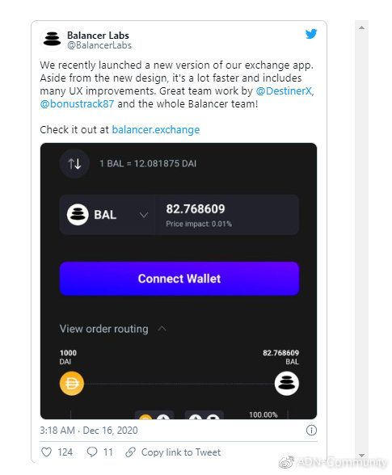This screenshot has width=392, height=475.
Task: Click the yellow DAI token icon
Action: coord(72,384)
